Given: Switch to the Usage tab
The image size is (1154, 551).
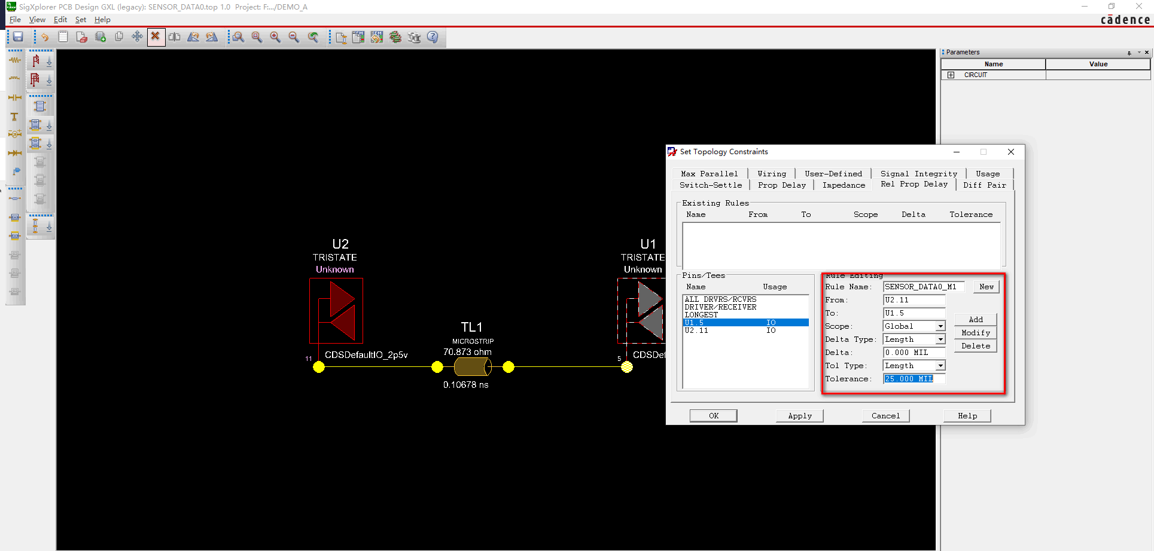Looking at the screenshot, I should [x=988, y=174].
